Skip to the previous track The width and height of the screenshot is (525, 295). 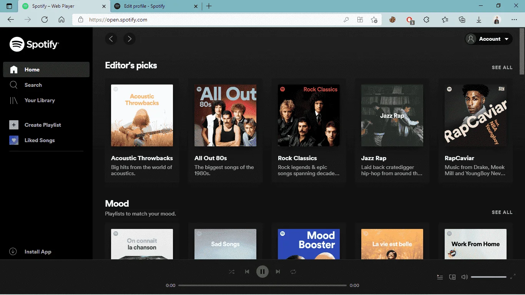tap(247, 272)
